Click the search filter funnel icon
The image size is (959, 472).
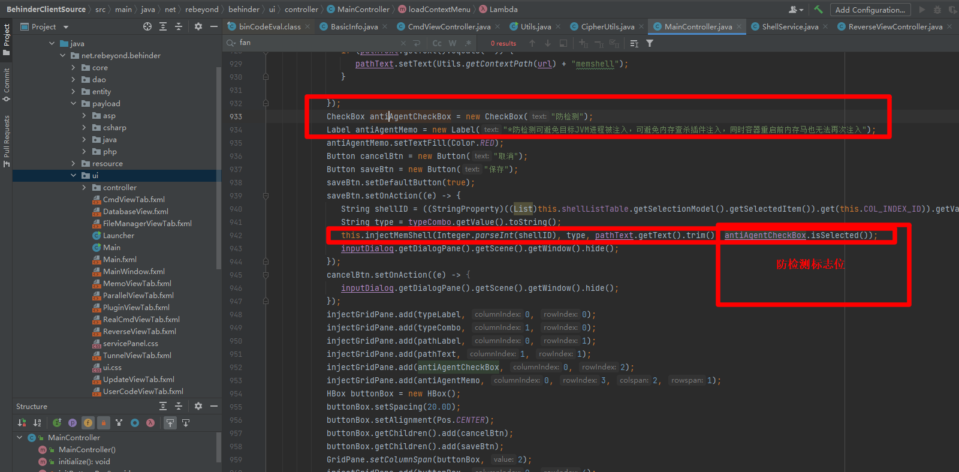[650, 43]
